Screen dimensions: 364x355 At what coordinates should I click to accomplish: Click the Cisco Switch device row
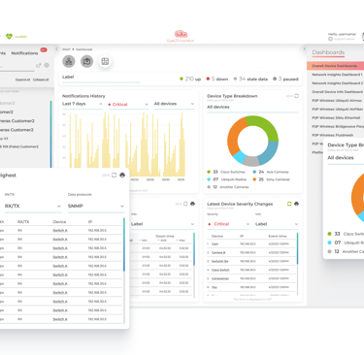251,270
